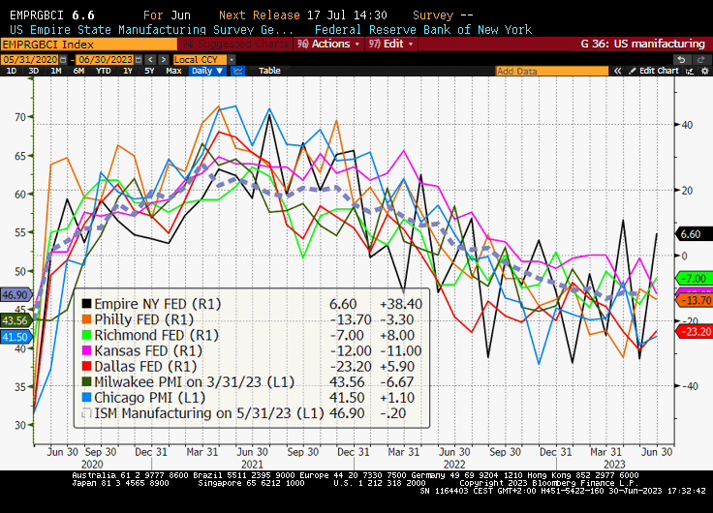Expand the Daily periodicity dropdown
Image resolution: width=713 pixels, height=513 pixels.
[x=207, y=71]
